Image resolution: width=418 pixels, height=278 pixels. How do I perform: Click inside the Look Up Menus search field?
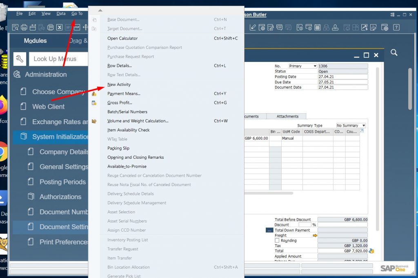57,59
